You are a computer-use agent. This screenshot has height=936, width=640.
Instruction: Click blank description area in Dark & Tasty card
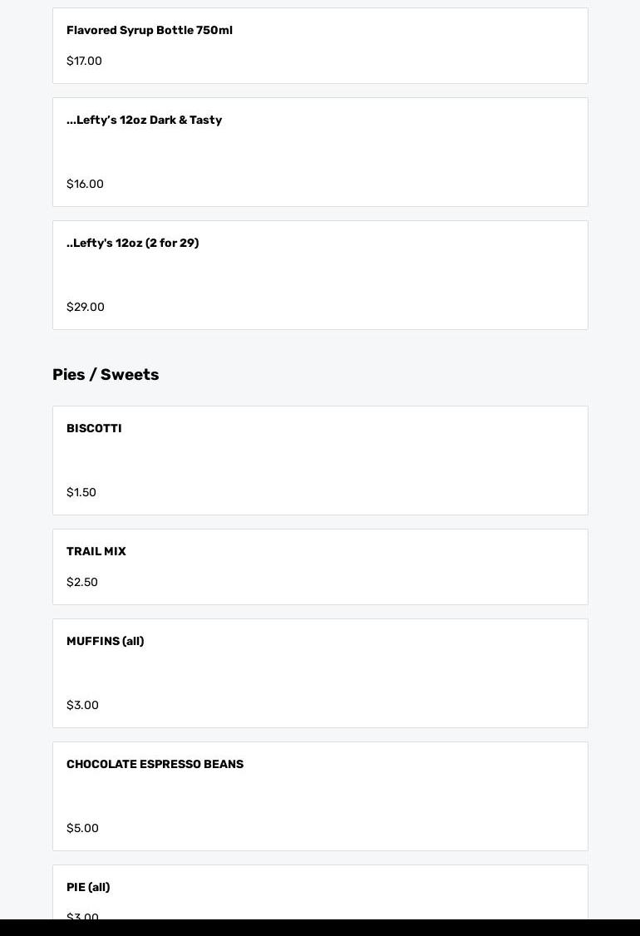[x=320, y=152]
